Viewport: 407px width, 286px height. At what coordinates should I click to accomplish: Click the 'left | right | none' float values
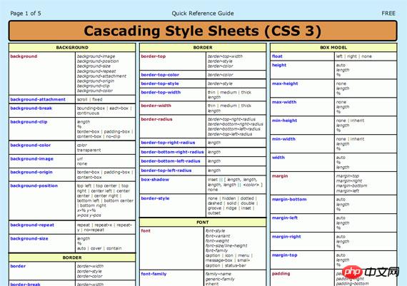click(x=354, y=56)
